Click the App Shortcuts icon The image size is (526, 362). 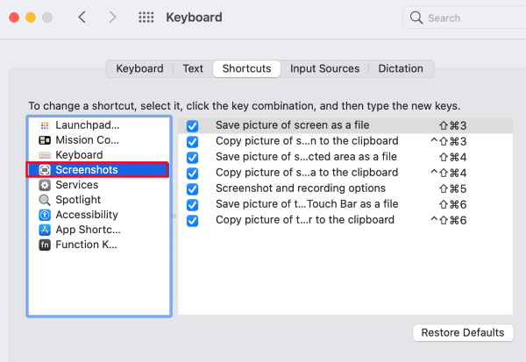46,230
